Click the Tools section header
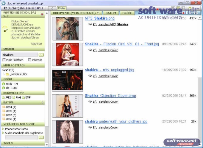The height and width of the screenshot is (148, 203). tap(23, 143)
